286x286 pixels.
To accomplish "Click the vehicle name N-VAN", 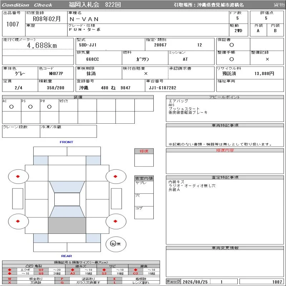I will (x=84, y=19).
